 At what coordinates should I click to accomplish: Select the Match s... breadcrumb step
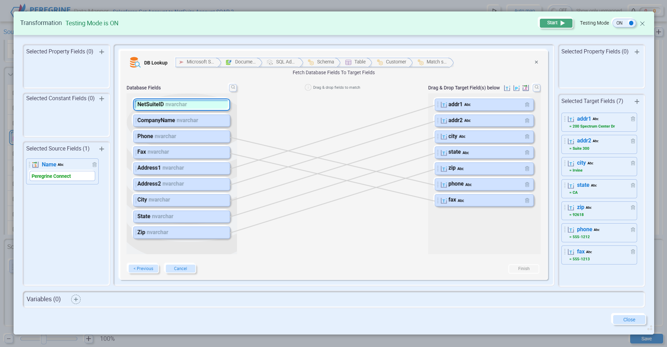(433, 62)
